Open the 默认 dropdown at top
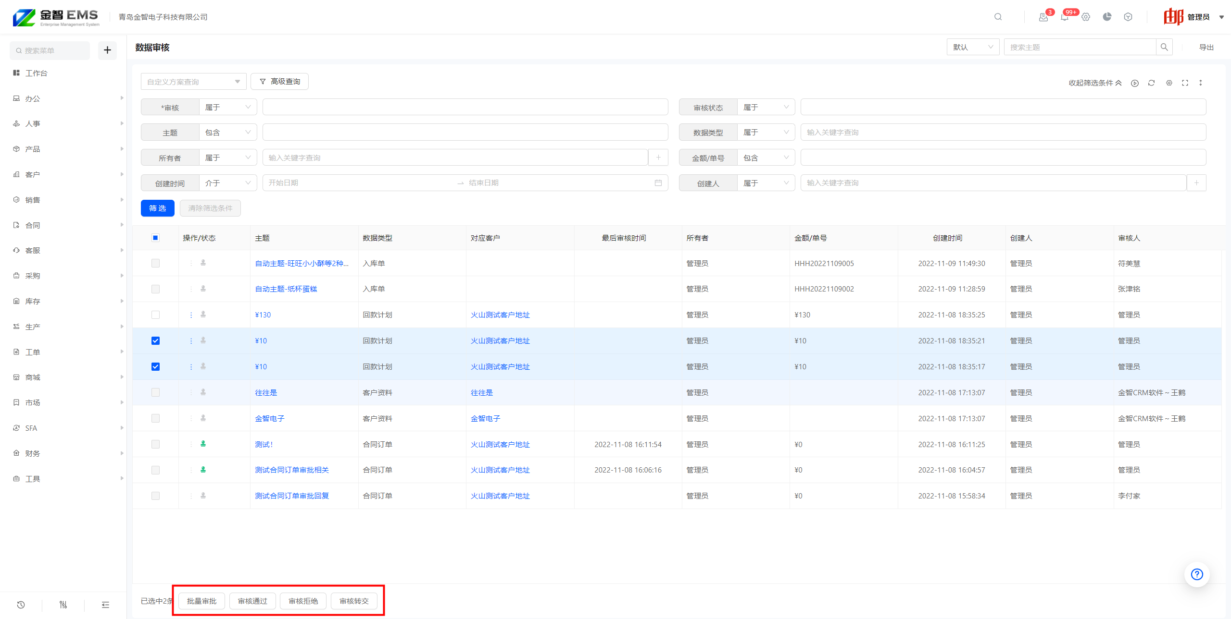Image resolution: width=1231 pixels, height=619 pixels. (972, 47)
